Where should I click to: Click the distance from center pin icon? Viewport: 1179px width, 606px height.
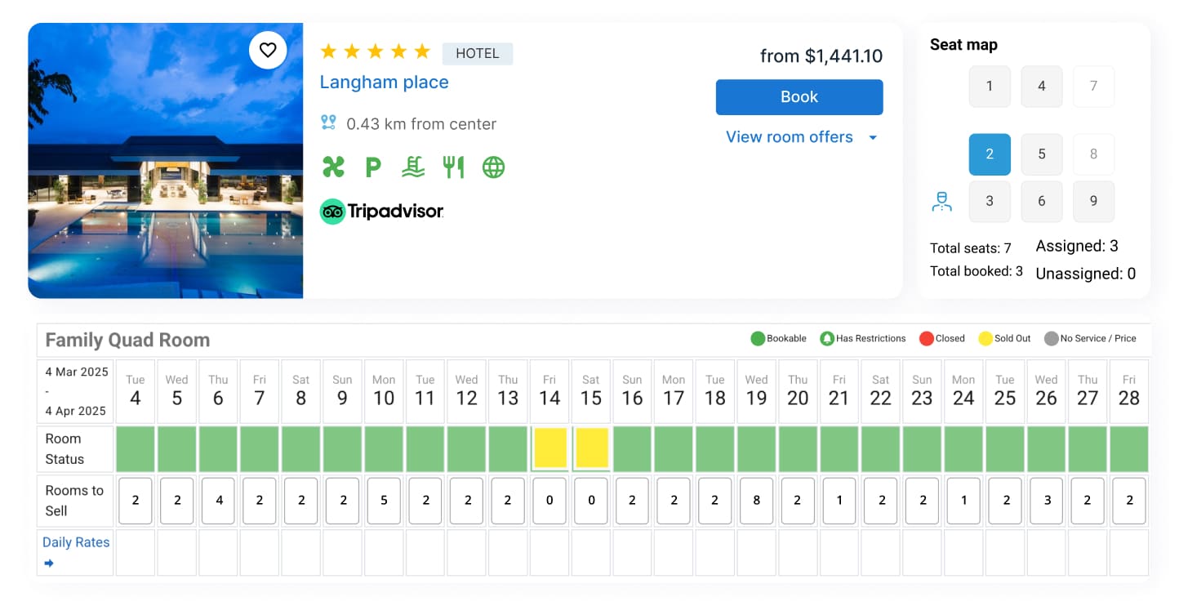[x=328, y=123]
